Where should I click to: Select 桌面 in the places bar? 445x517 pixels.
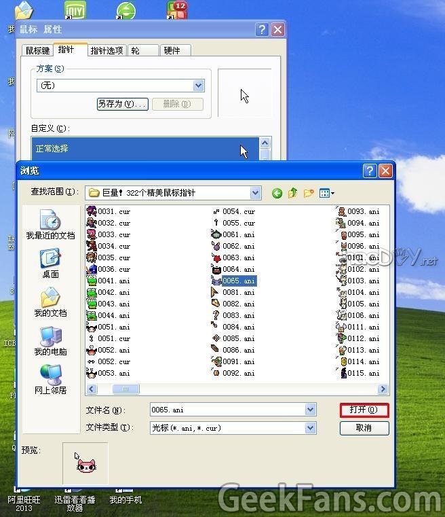pos(50,263)
